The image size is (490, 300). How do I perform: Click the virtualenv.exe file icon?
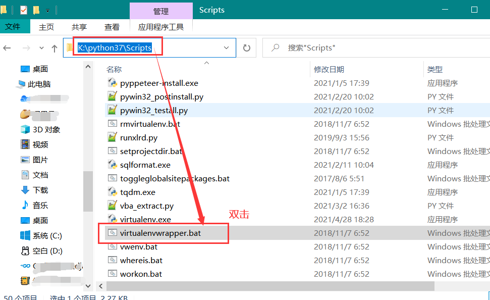point(112,219)
